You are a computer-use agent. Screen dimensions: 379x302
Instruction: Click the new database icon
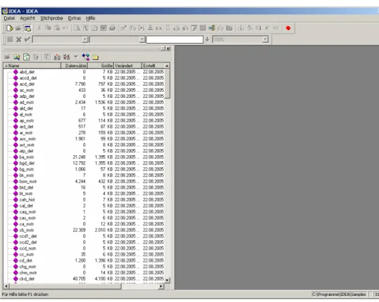pos(10,28)
